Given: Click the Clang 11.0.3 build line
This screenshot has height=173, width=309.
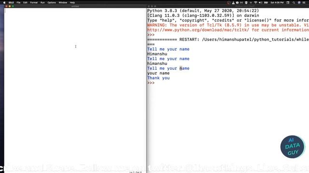Looking at the screenshot, I should tap(203, 15).
